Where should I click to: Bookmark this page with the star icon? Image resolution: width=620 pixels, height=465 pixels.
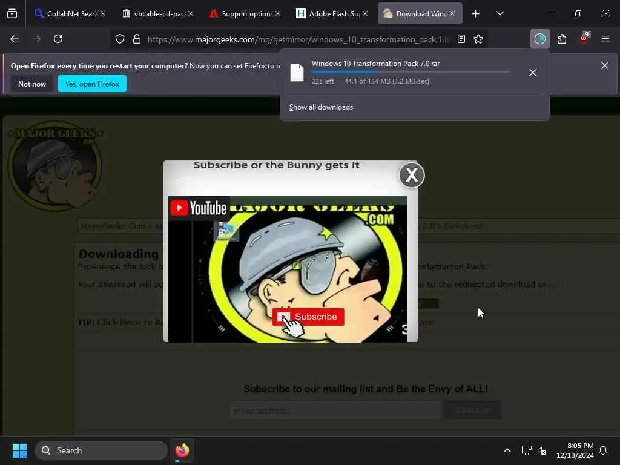click(x=478, y=39)
